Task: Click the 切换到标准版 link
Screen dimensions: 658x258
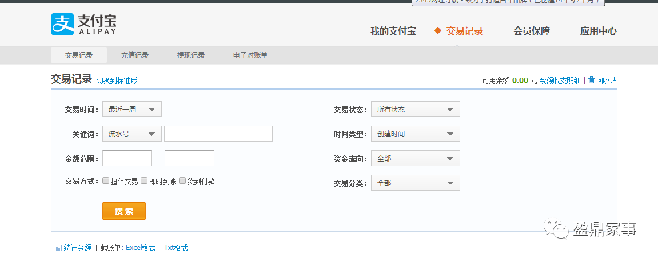Action: (x=117, y=80)
